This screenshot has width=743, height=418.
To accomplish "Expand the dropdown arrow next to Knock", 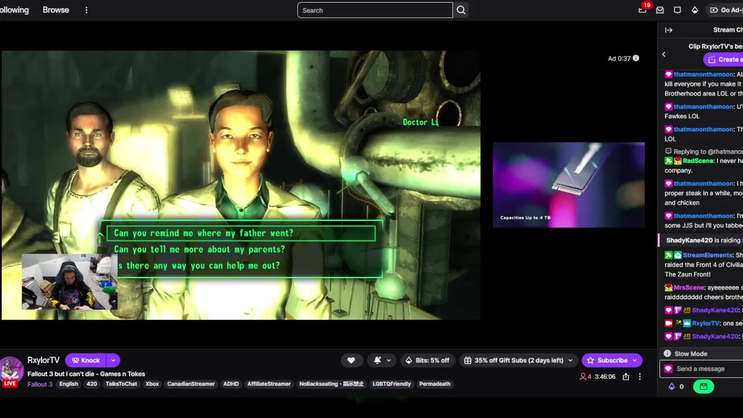I will [113, 361].
